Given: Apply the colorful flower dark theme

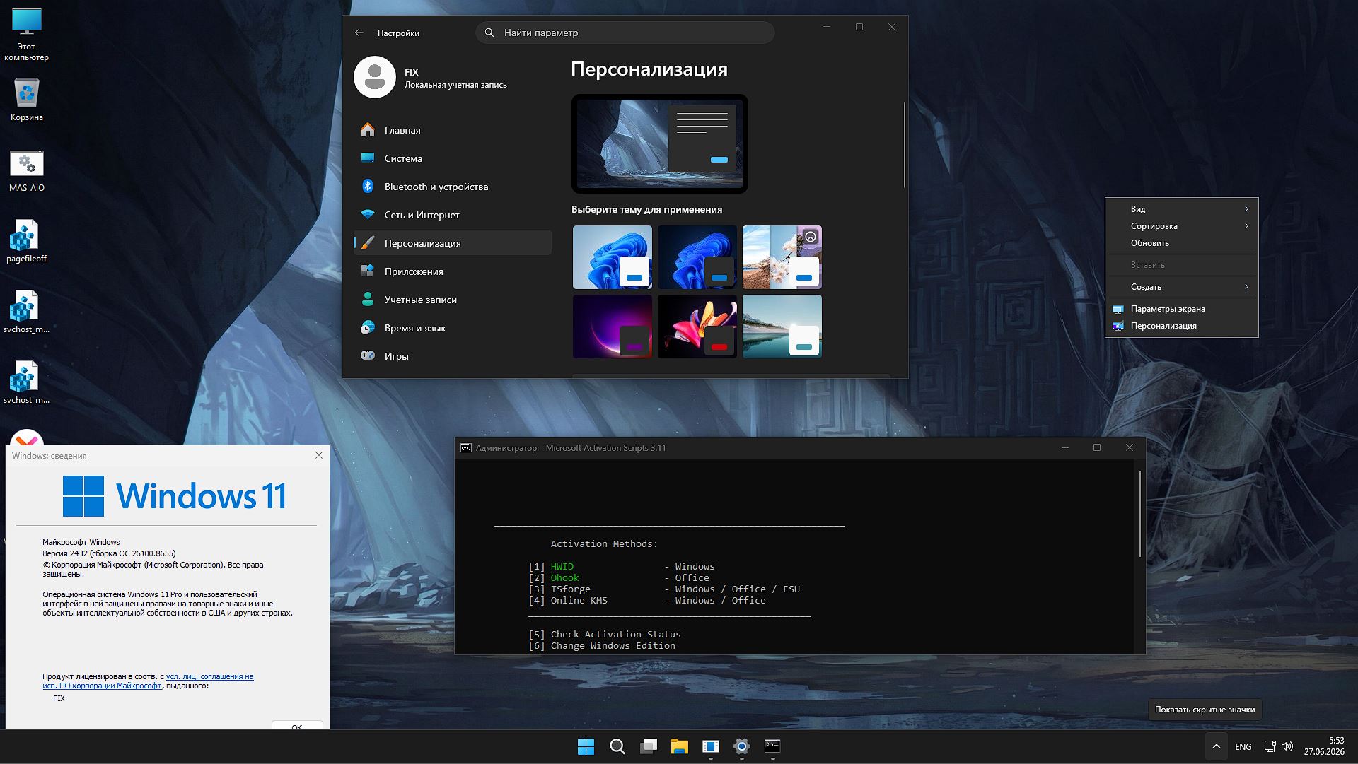Looking at the screenshot, I should click(697, 327).
